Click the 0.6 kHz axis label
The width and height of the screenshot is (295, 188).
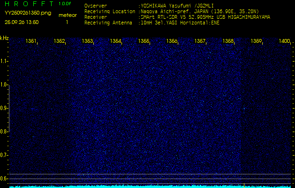coord(3,179)
